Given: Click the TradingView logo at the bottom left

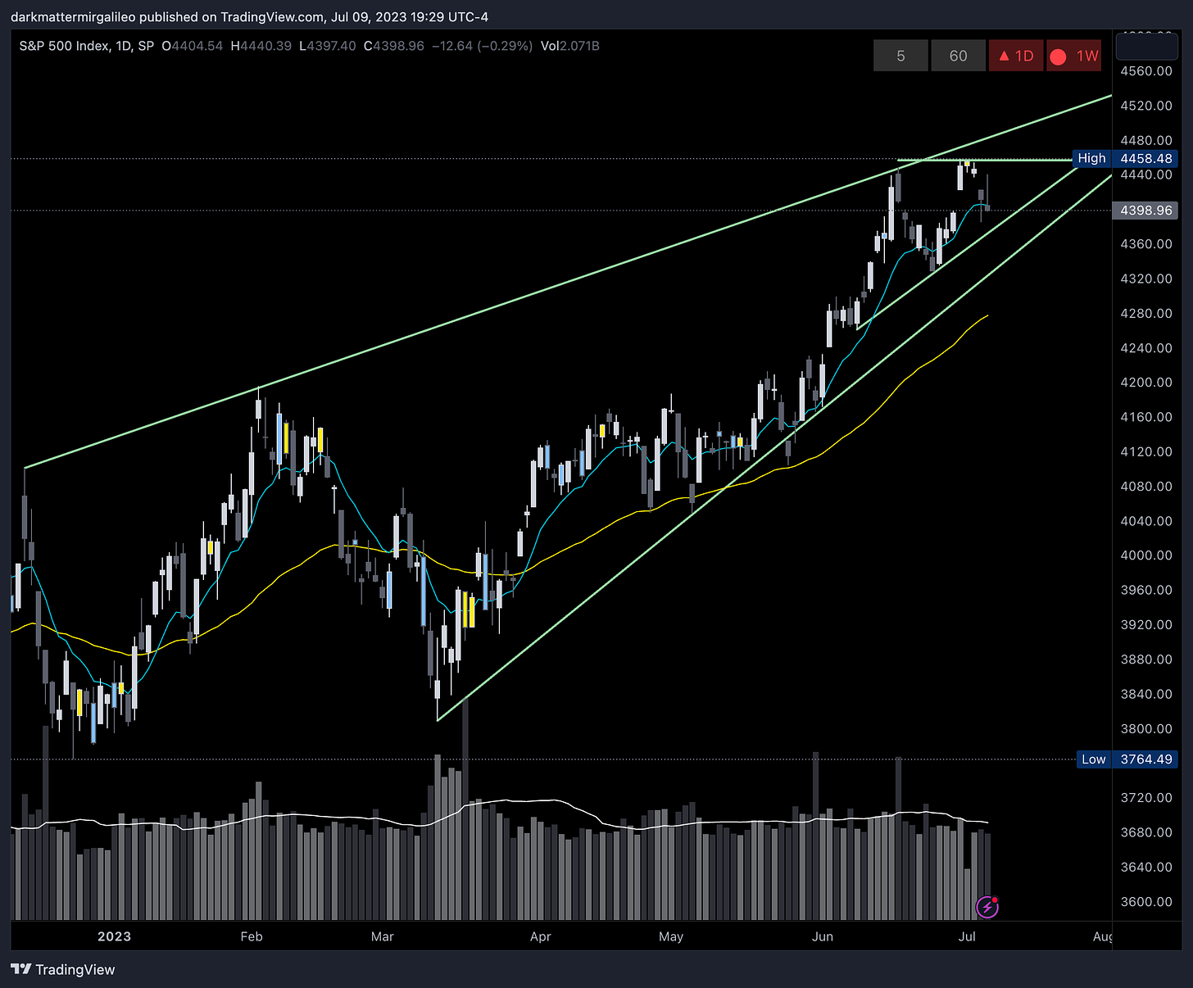Looking at the screenshot, I should (63, 969).
